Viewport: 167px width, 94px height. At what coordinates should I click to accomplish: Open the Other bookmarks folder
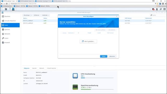point(161,6)
